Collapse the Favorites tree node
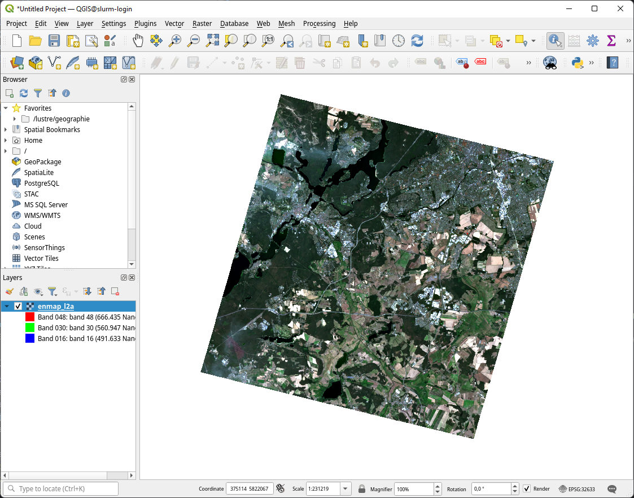This screenshot has width=634, height=498. point(6,108)
